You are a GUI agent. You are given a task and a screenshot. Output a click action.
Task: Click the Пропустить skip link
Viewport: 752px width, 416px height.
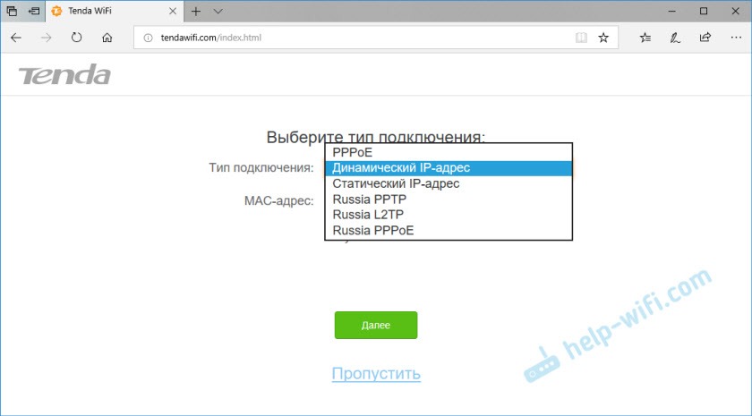tap(376, 374)
